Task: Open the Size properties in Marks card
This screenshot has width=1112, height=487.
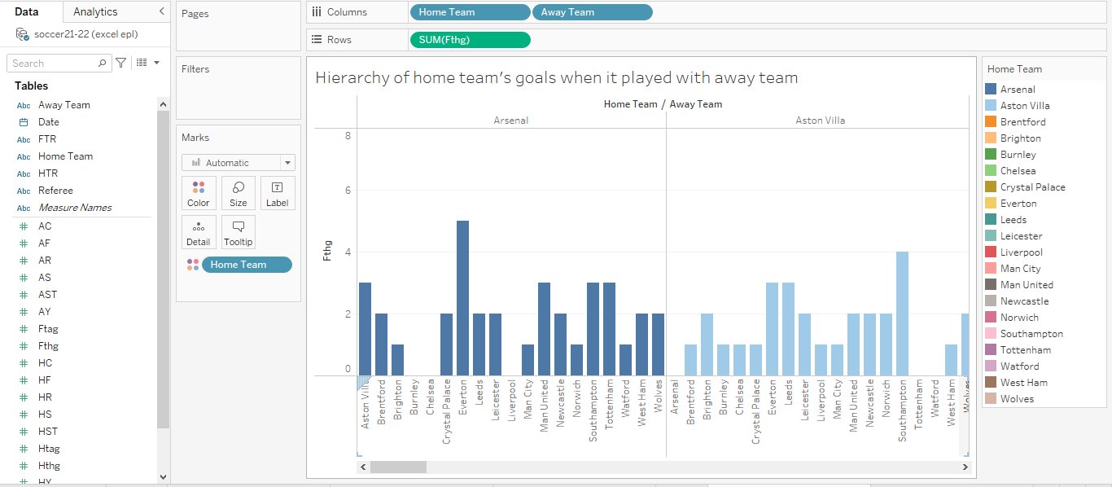Action: [x=238, y=193]
